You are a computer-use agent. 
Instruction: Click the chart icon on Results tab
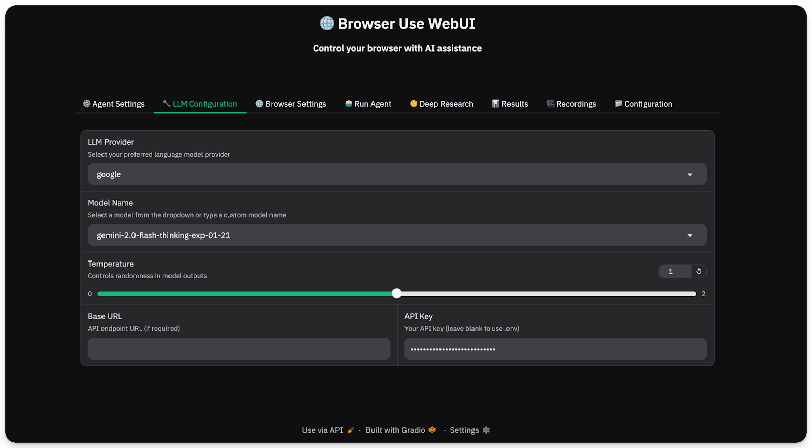496,104
